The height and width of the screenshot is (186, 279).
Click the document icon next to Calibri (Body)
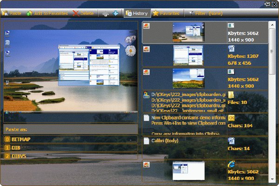(146, 141)
